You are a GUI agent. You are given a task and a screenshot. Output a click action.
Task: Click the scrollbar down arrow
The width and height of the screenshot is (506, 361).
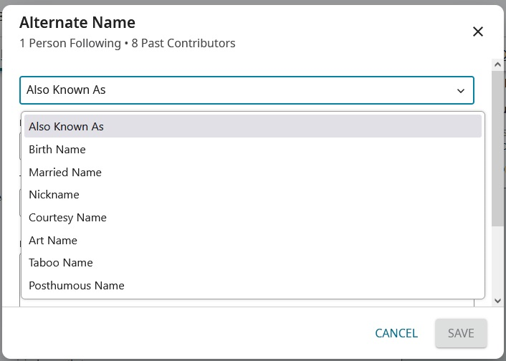497,302
